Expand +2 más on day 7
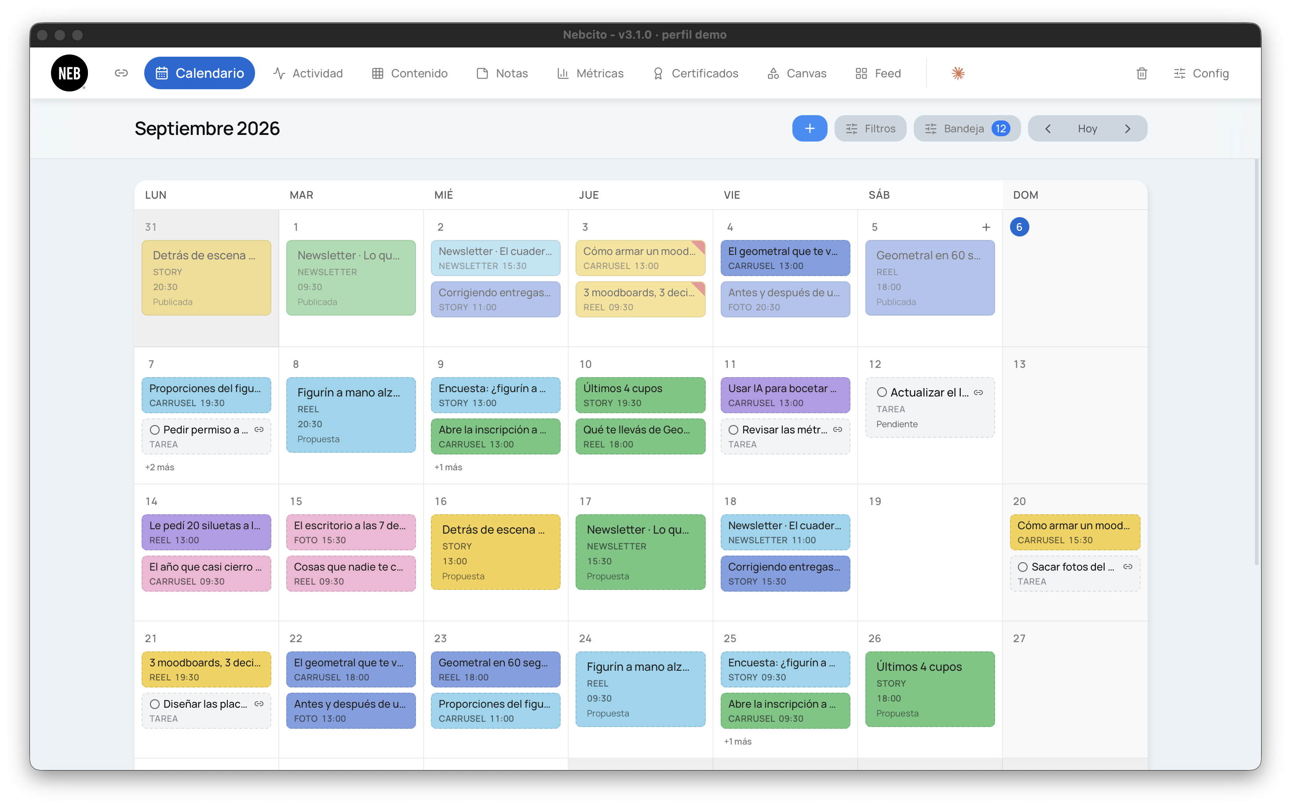 point(160,467)
